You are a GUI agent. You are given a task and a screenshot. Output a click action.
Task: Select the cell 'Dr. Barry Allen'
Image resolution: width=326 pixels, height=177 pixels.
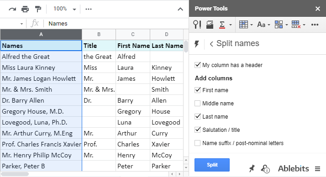coord(41,100)
